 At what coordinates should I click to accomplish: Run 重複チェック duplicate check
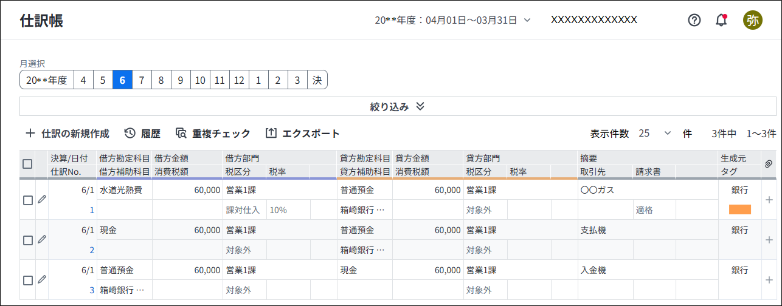pyautogui.click(x=213, y=134)
